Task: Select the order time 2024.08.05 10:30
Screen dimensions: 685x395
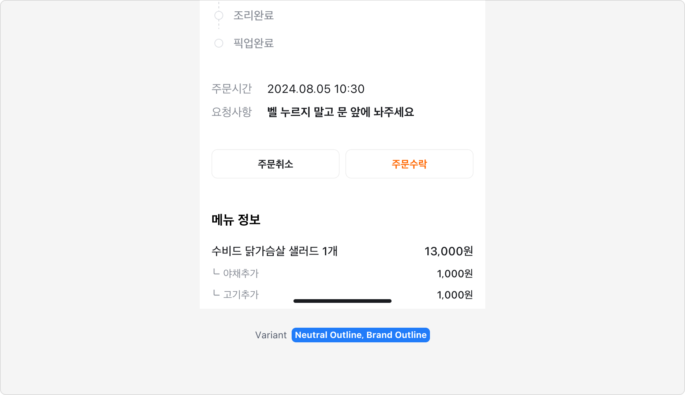Action: [315, 89]
